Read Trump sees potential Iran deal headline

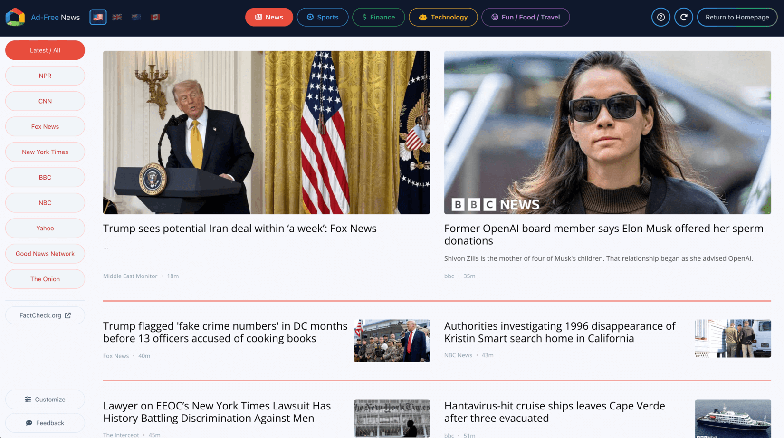click(x=239, y=229)
